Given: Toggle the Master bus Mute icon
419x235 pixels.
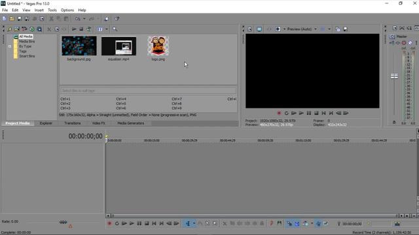Looking at the screenshot, I should [404, 42].
